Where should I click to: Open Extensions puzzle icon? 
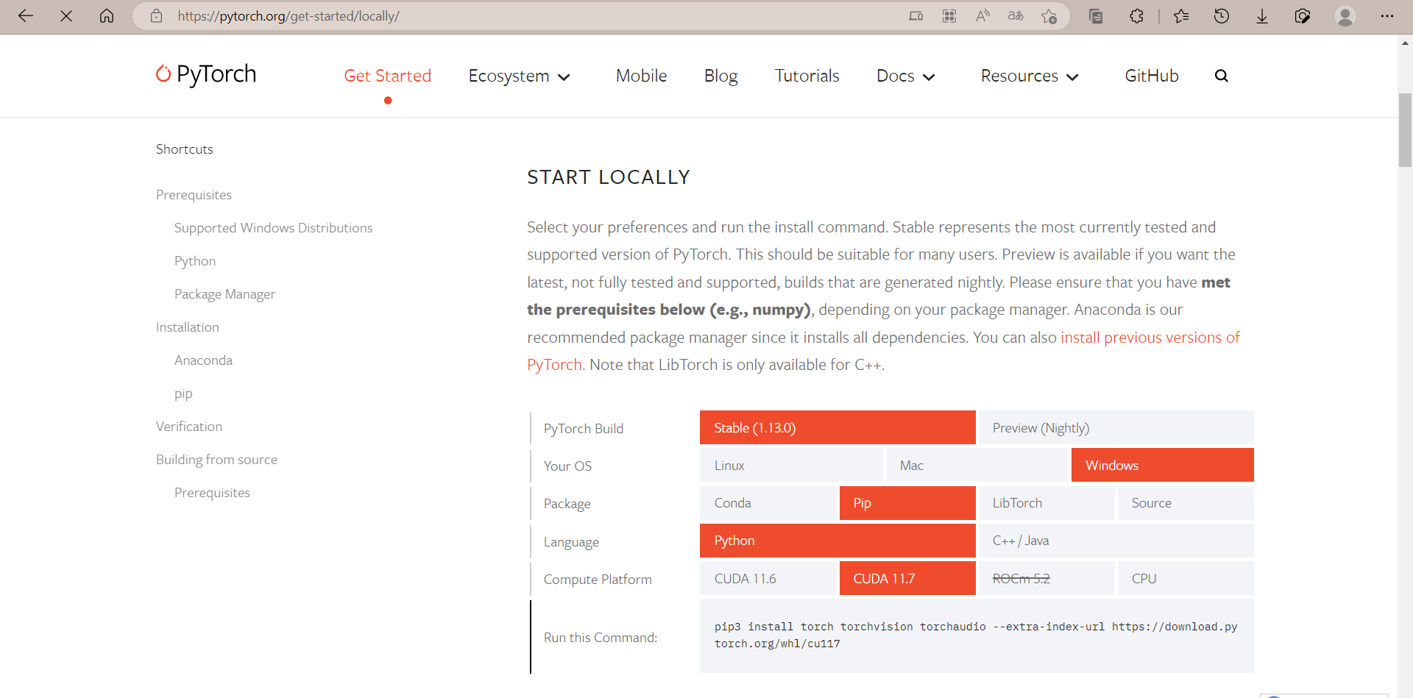tap(1136, 15)
